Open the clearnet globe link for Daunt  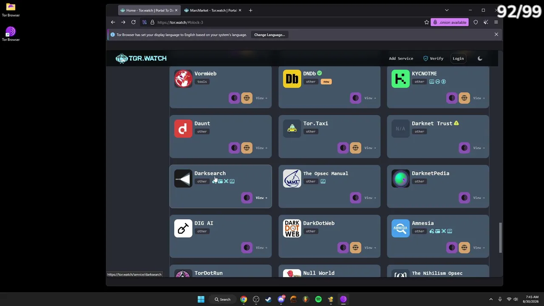[246, 148]
